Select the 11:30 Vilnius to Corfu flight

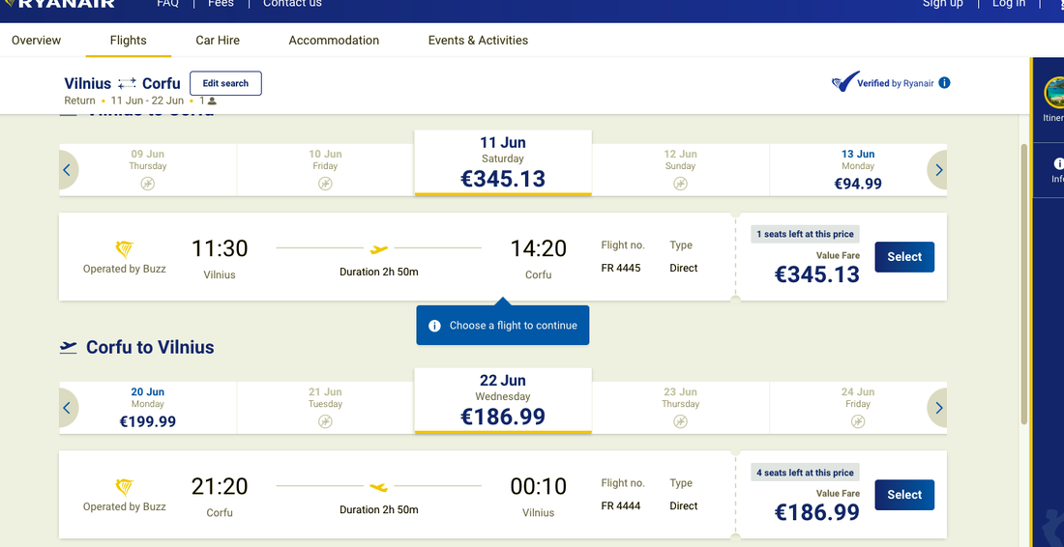coord(904,257)
